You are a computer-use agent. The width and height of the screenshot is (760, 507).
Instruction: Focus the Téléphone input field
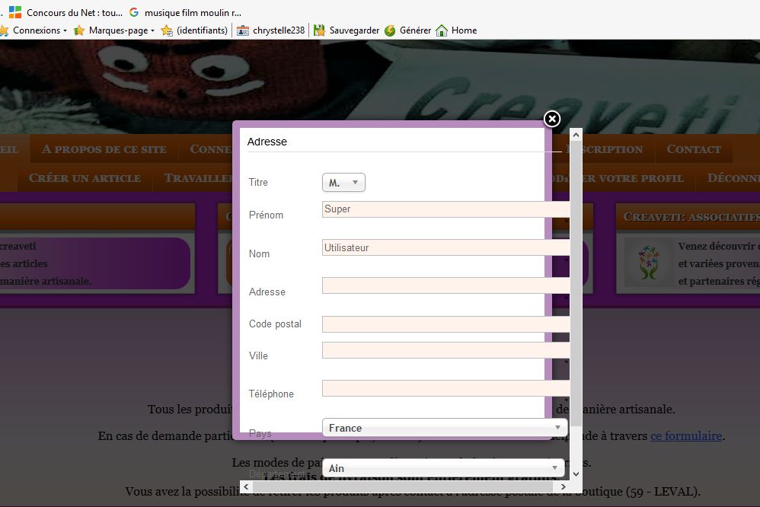click(x=445, y=388)
